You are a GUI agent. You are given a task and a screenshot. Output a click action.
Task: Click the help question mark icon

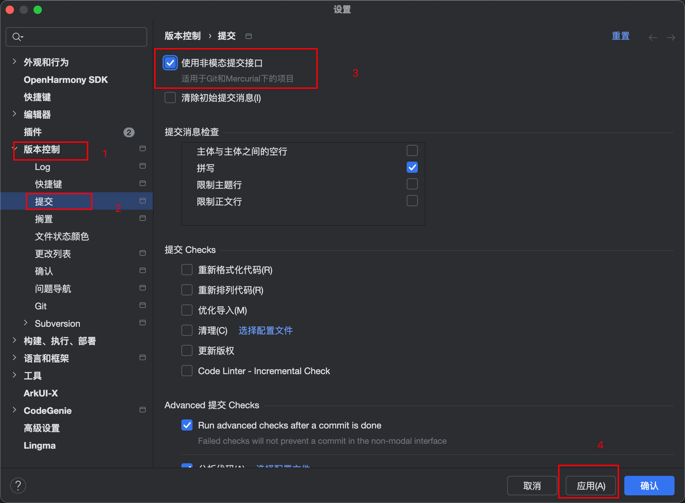tap(18, 485)
